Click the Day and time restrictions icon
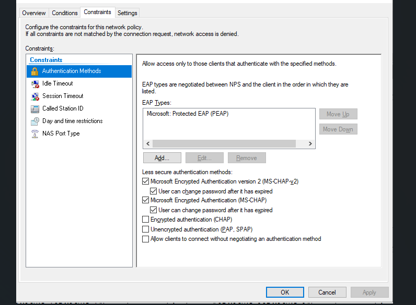This screenshot has width=416, height=305. 35,121
